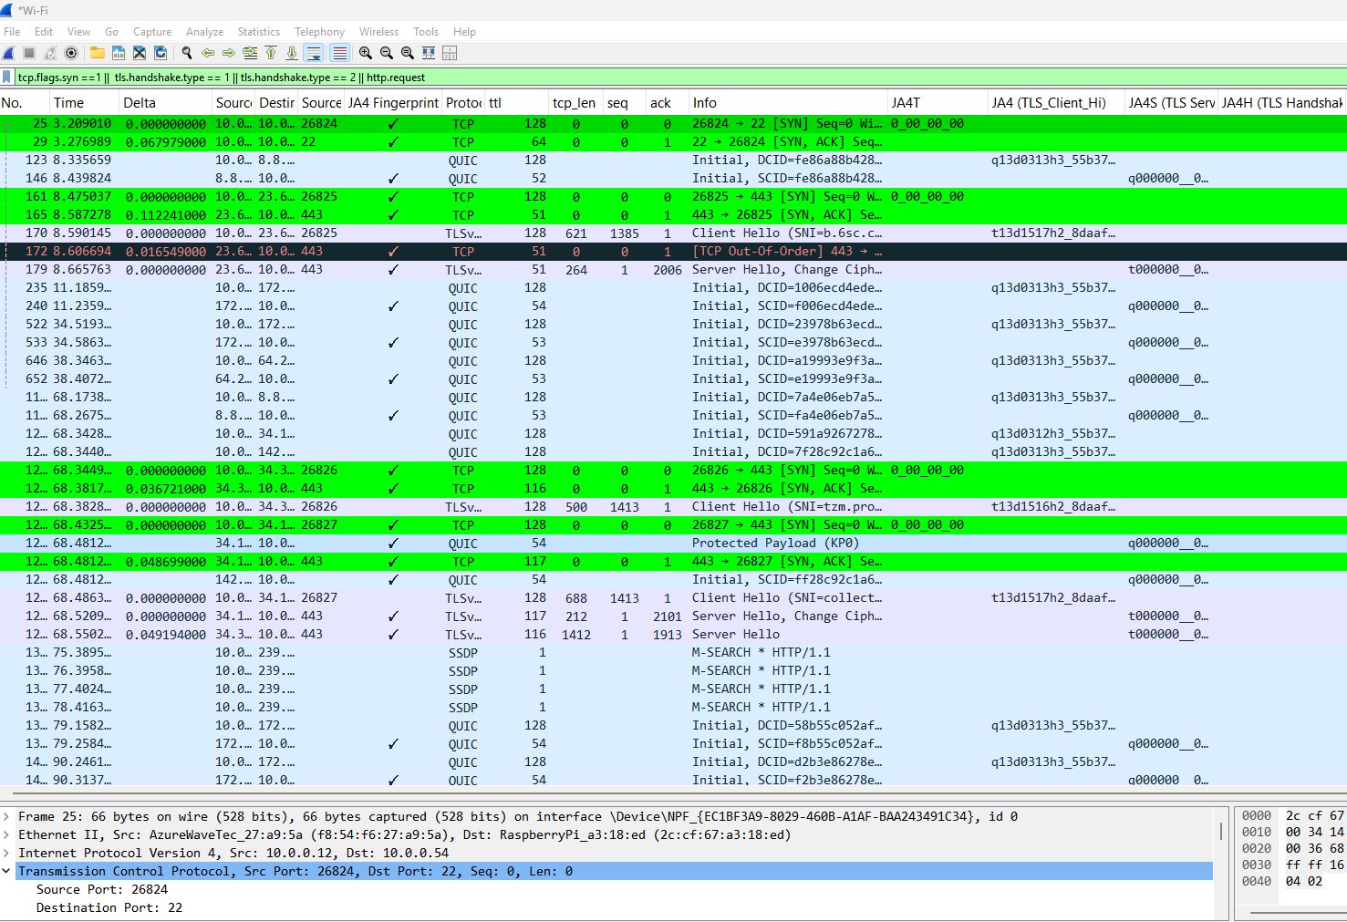Open capture options gear icon
Image resolution: width=1347 pixels, height=922 pixels.
[x=71, y=54]
